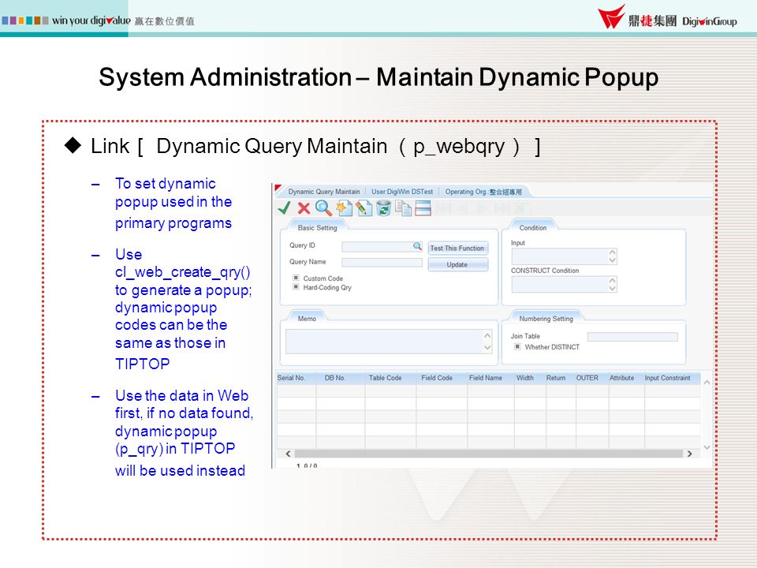757x568 pixels.
Task: Click the Link Dynamic Query Maintain heading
Action: (x=315, y=147)
